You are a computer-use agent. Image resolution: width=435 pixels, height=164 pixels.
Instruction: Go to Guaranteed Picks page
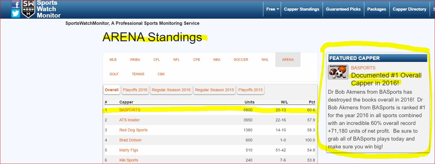pyautogui.click(x=343, y=9)
